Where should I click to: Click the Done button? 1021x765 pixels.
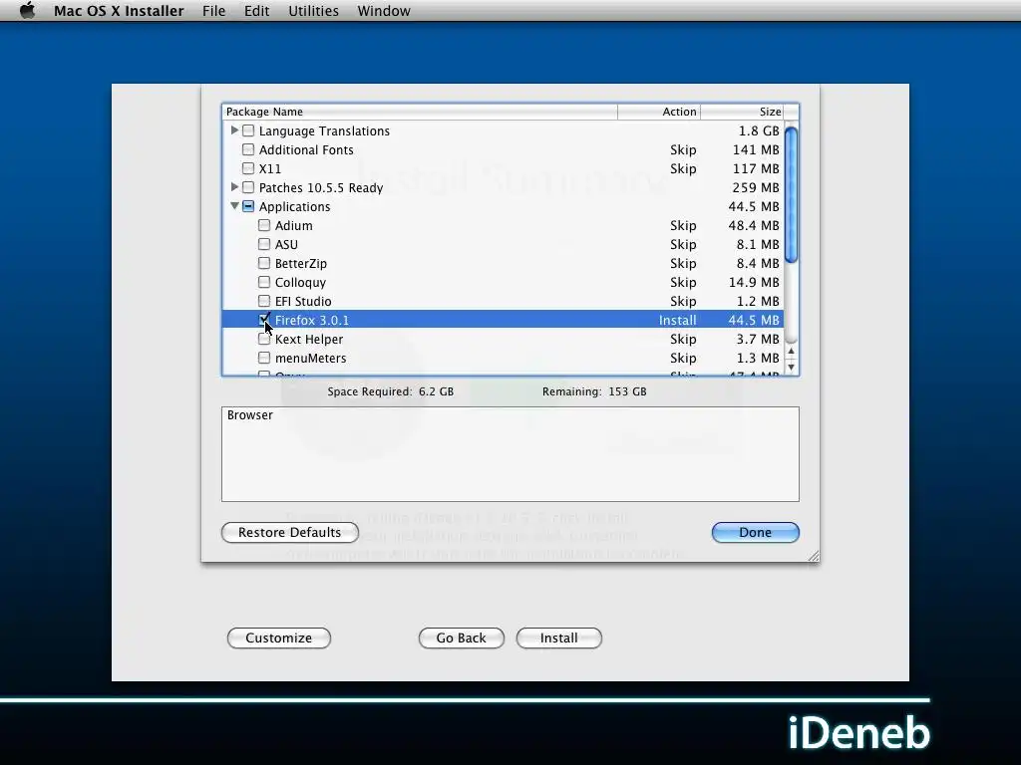point(756,532)
